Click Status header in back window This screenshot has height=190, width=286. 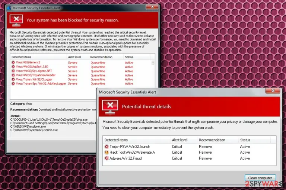click(137, 57)
